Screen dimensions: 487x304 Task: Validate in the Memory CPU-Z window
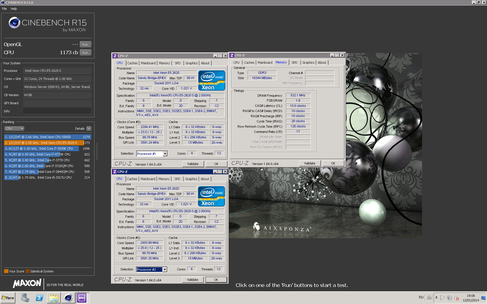(x=310, y=163)
